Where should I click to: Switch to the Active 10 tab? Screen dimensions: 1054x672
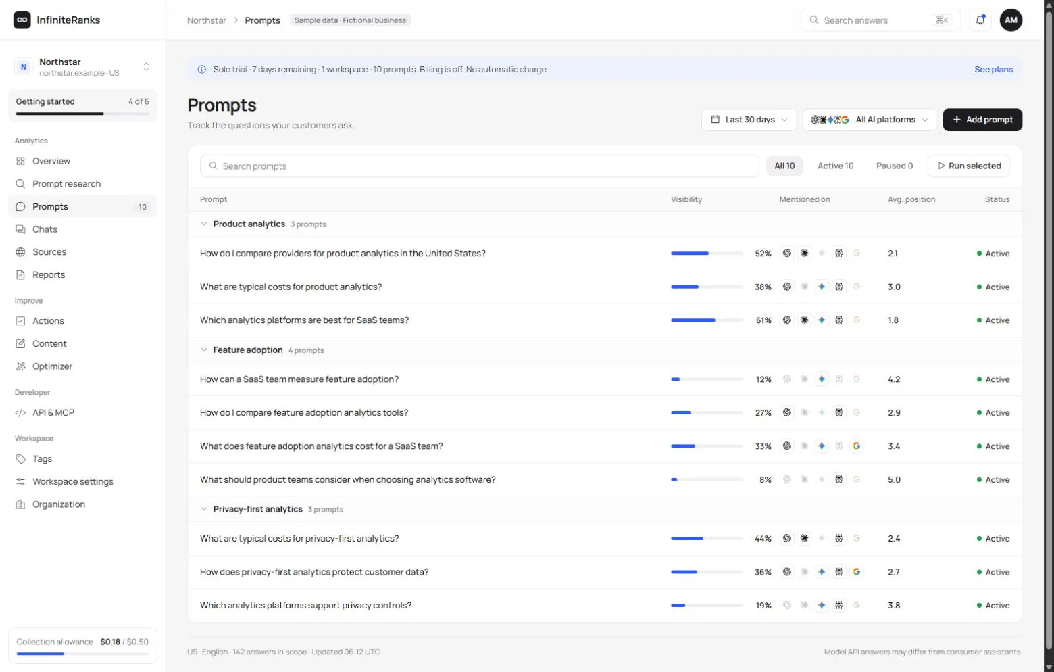pyautogui.click(x=835, y=166)
